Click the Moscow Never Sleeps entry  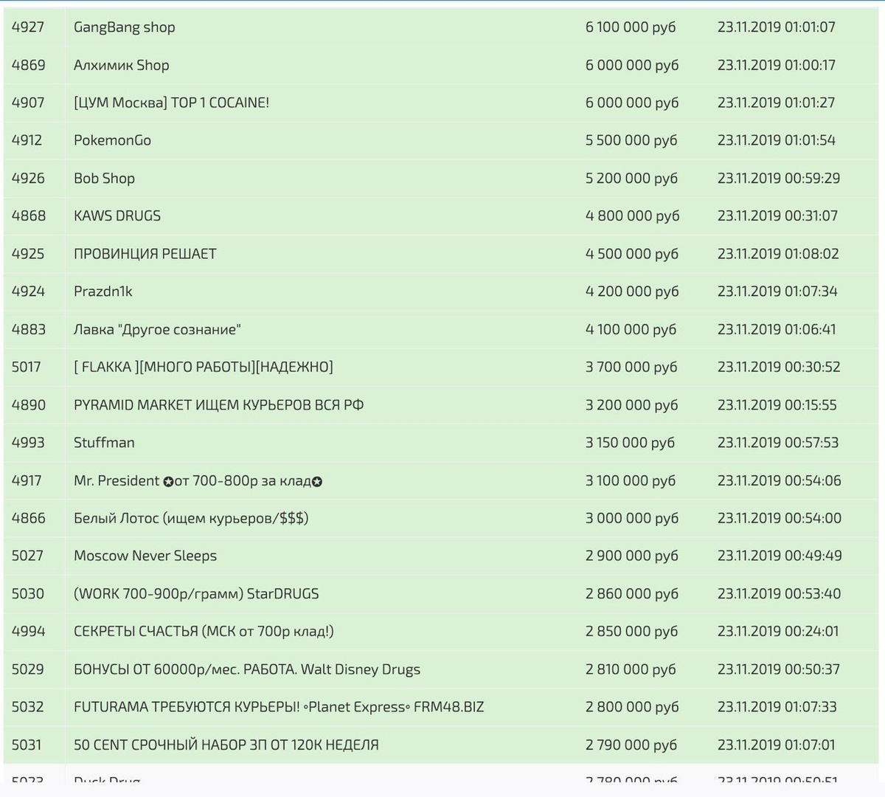pyautogui.click(x=145, y=556)
